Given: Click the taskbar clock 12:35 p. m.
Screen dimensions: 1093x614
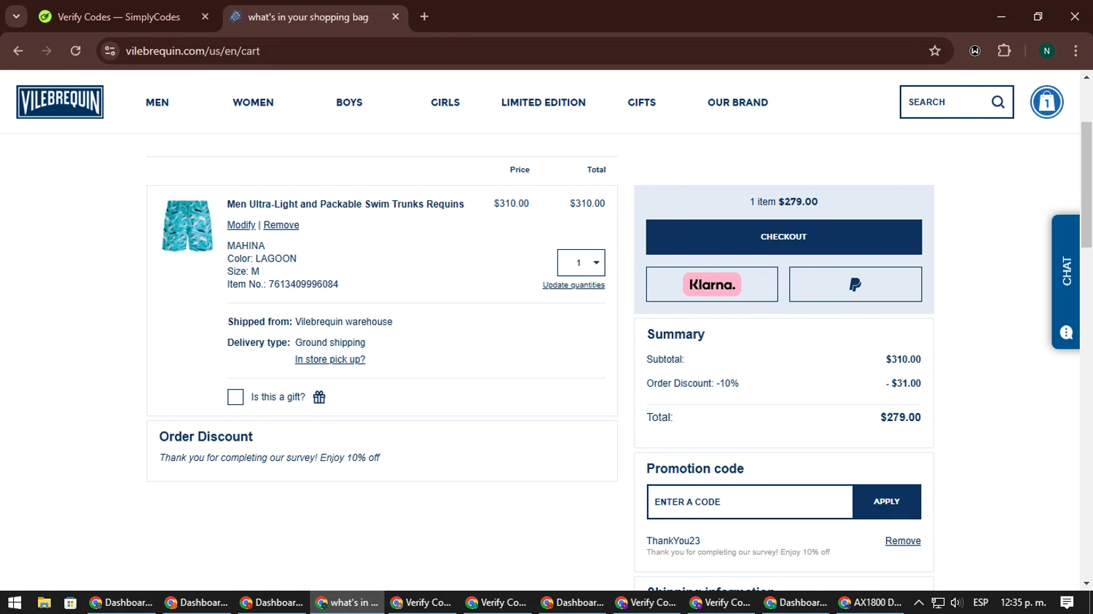Looking at the screenshot, I should [x=1024, y=602].
